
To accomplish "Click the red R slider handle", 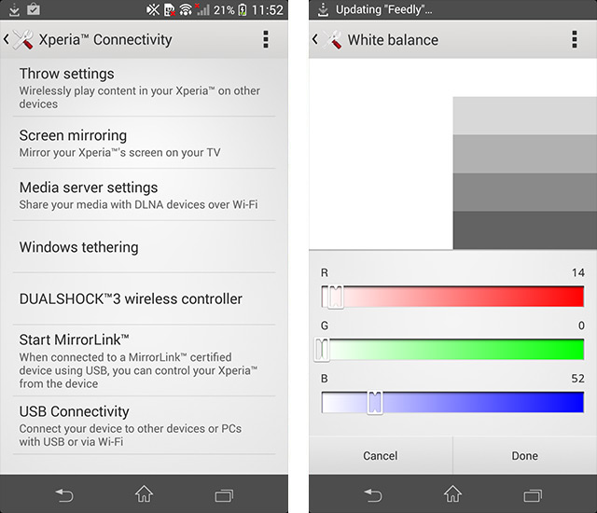I will click(336, 297).
